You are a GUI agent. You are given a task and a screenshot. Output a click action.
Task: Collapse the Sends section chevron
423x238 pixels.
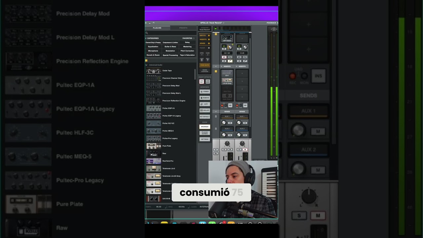(x=216, y=111)
